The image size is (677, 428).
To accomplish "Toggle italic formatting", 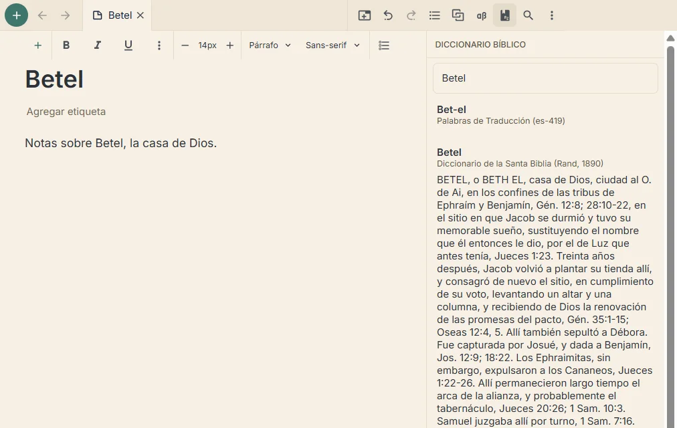I will point(98,45).
